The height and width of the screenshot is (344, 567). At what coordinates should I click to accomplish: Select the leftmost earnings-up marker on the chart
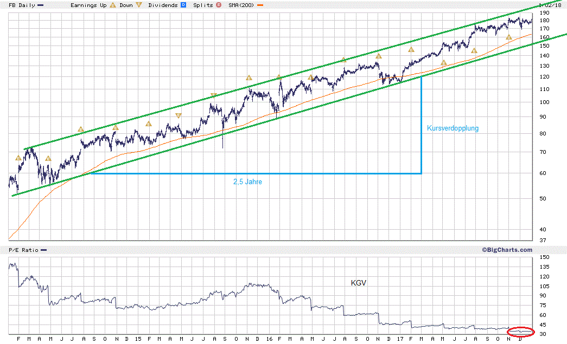click(x=19, y=158)
